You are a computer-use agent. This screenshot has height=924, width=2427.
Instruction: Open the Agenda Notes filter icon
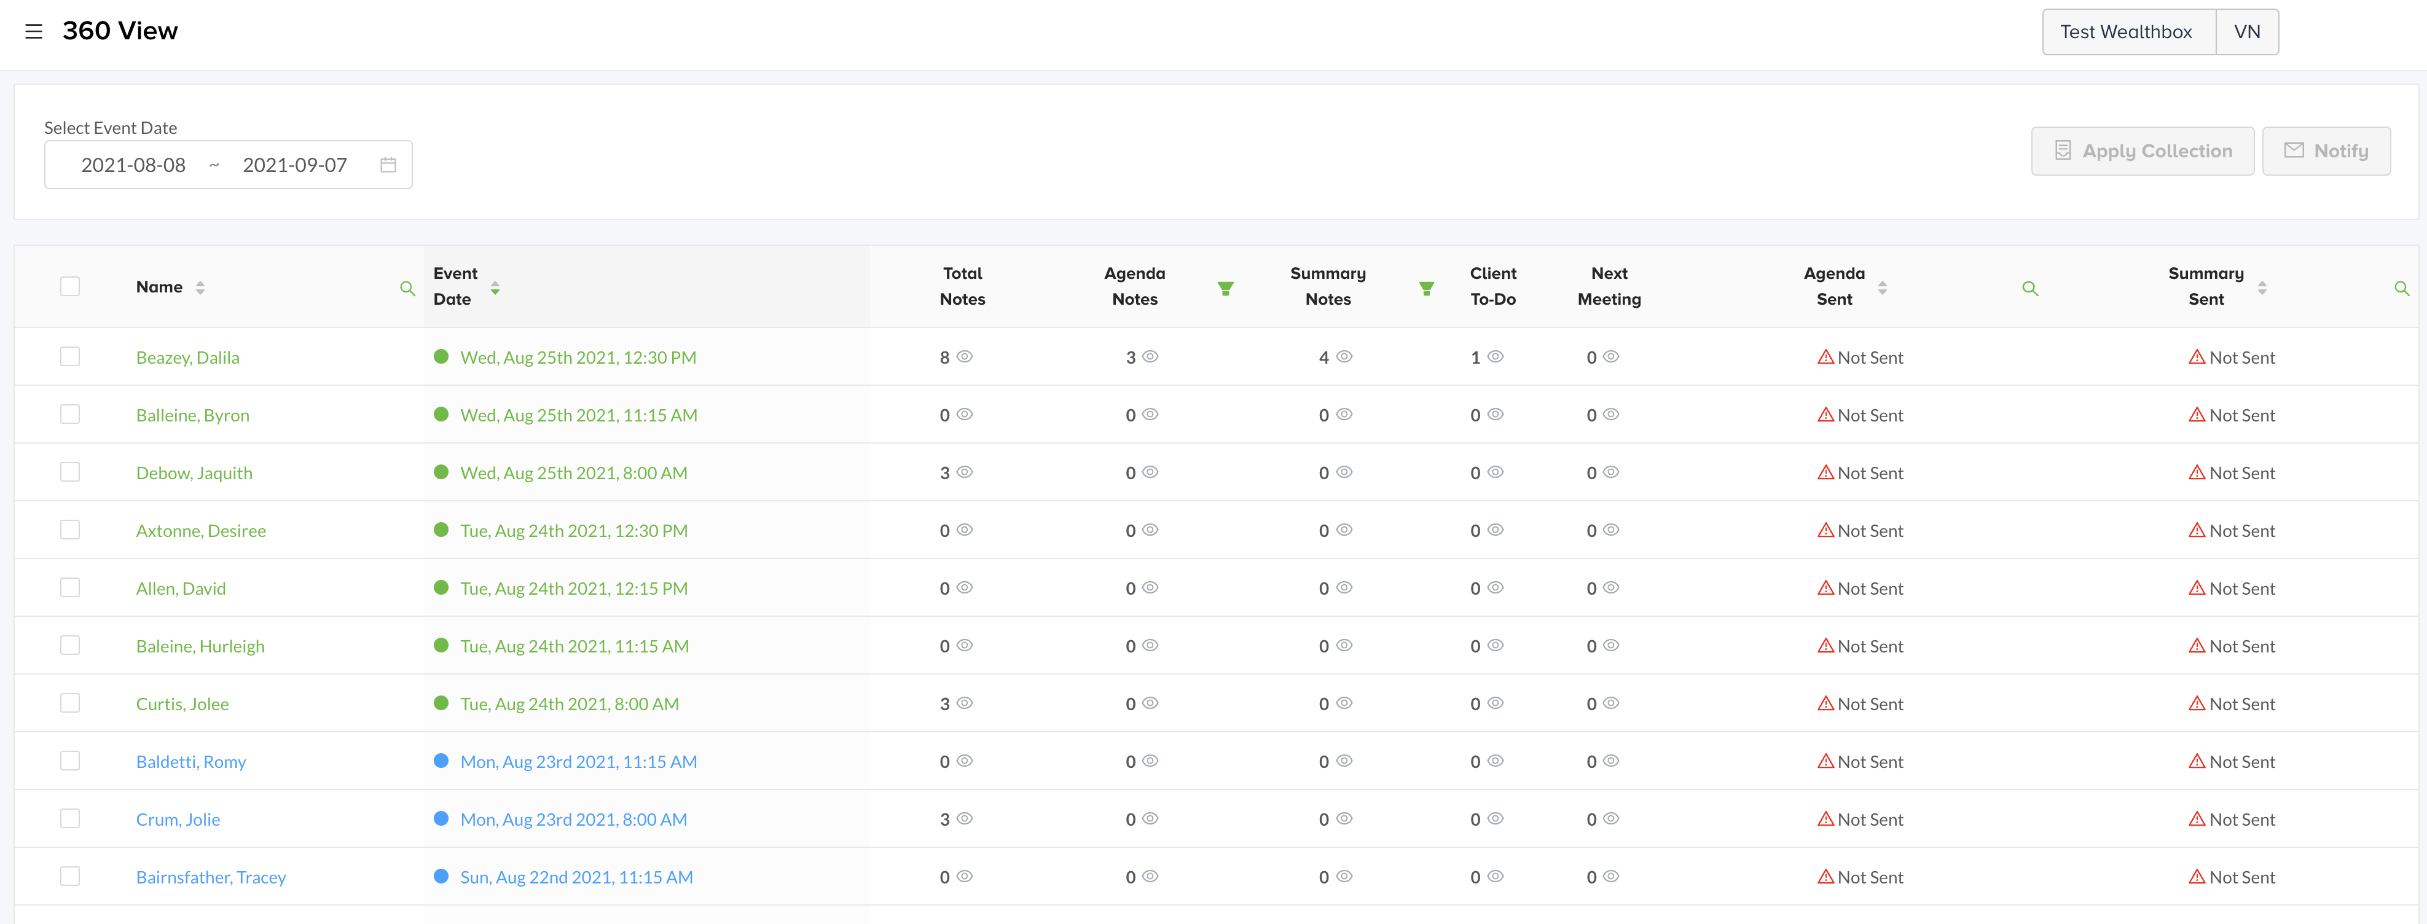click(1225, 288)
